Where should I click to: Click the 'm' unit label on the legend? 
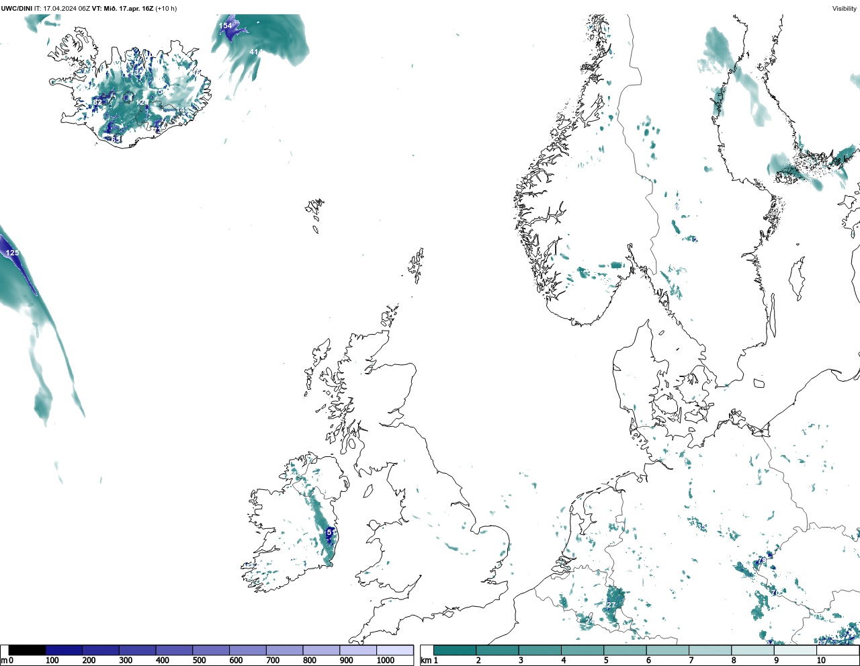point(4,661)
